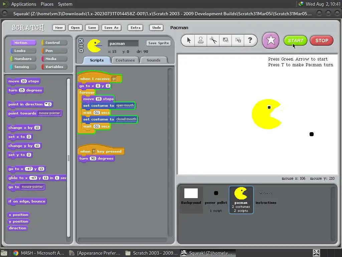Select the pacman sprite in sprite list
The image size is (342, 257).
[x=241, y=200]
